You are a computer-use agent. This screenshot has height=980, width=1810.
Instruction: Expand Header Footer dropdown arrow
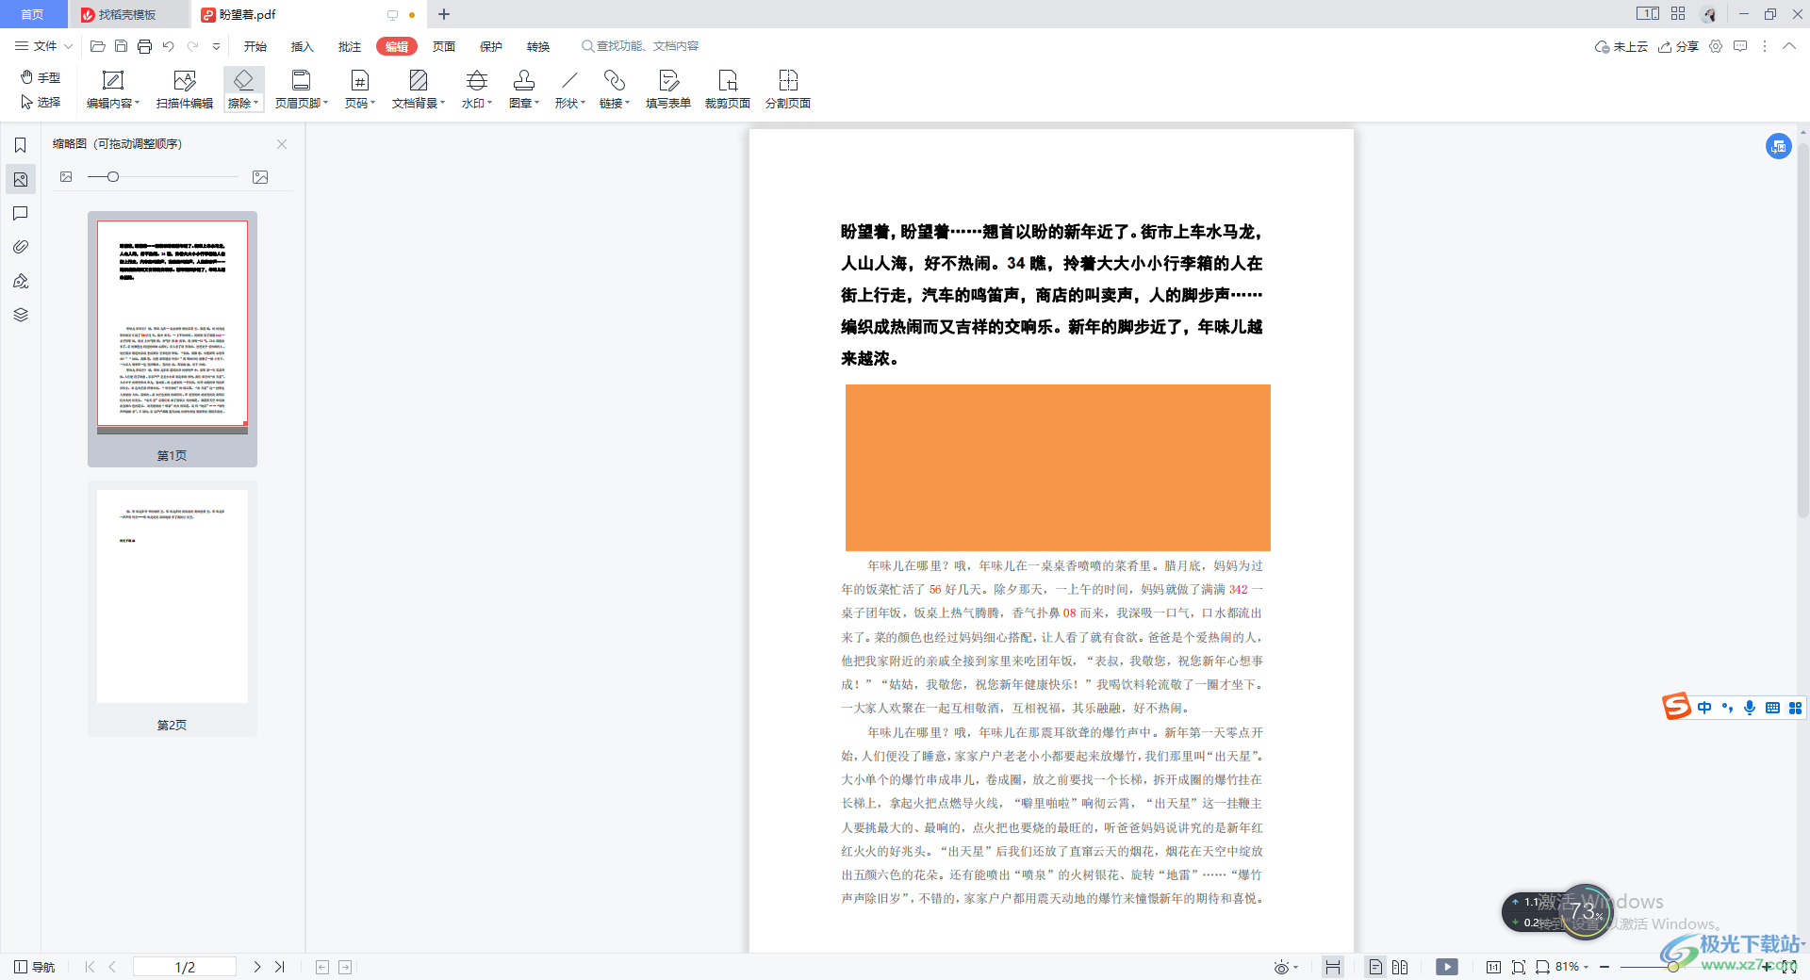point(326,104)
